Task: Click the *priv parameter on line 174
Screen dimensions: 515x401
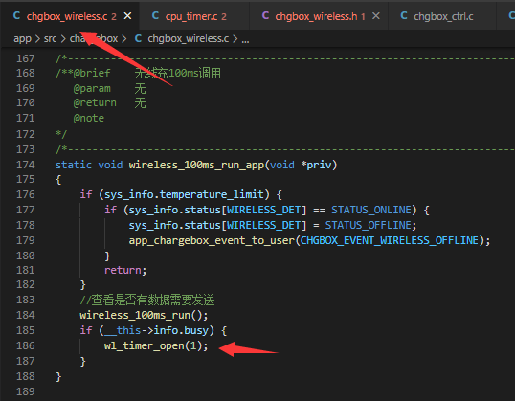Action: click(x=316, y=165)
